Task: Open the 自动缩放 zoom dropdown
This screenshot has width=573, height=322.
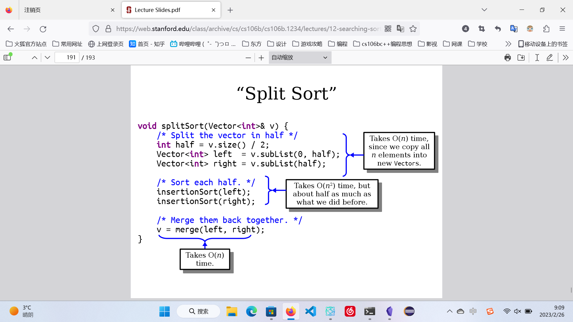Action: (300, 58)
